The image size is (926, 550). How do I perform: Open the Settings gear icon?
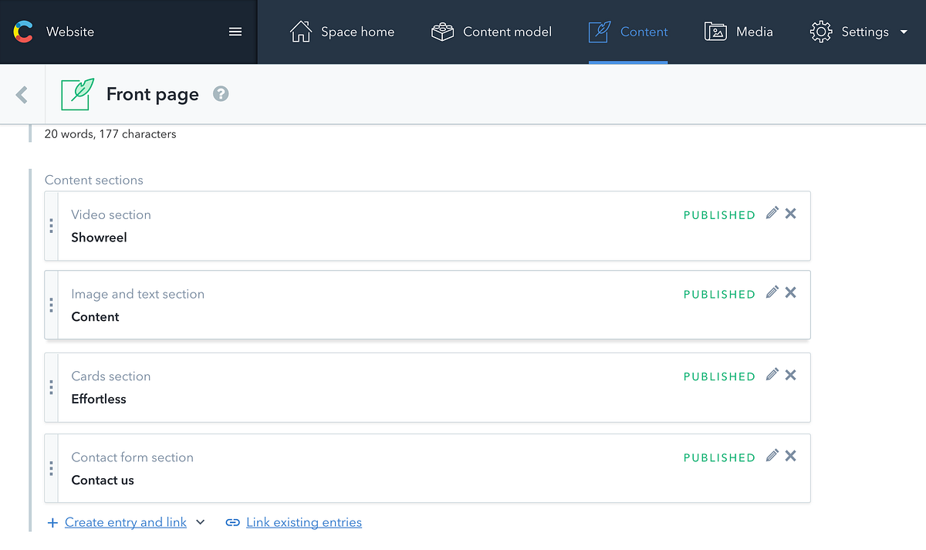click(x=820, y=32)
